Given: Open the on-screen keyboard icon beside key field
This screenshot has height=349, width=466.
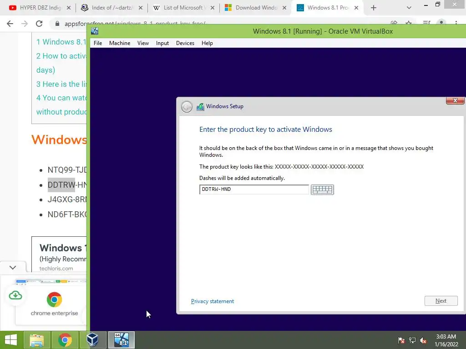Looking at the screenshot, I should pos(322,189).
